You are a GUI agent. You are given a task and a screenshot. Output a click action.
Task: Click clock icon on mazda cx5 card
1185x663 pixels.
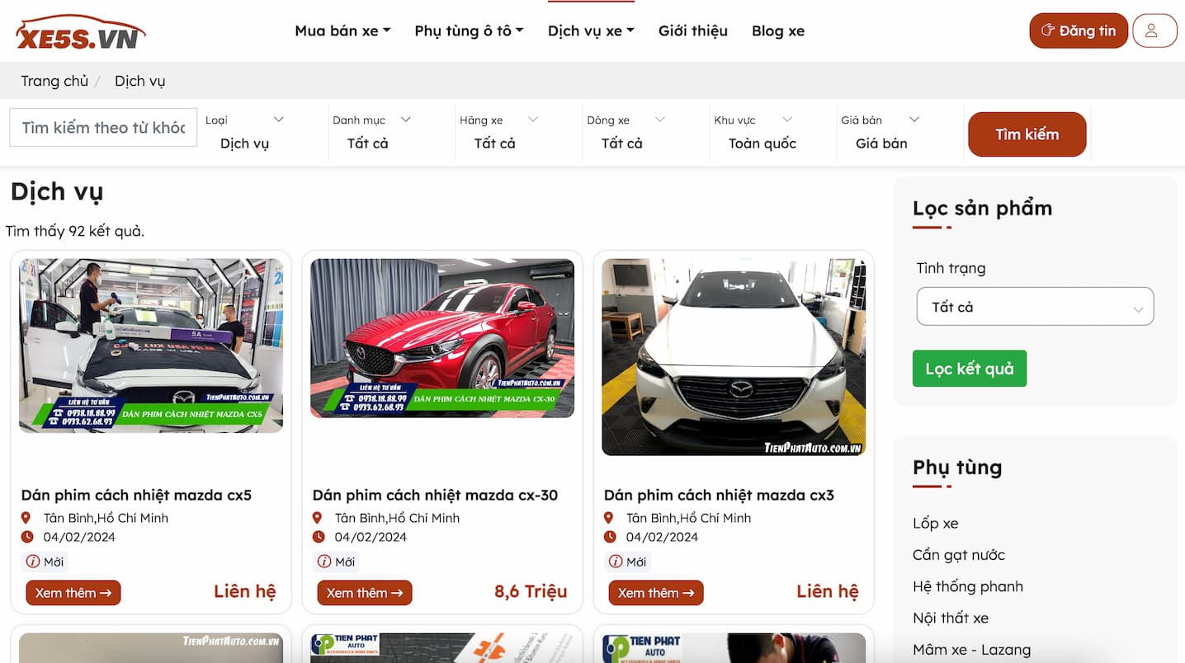[x=26, y=537]
